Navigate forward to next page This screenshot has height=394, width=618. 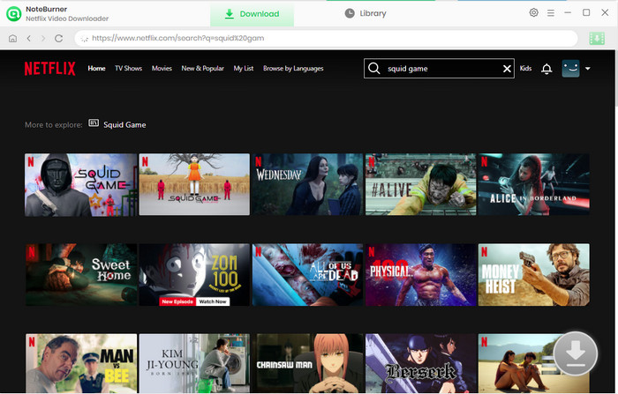click(43, 38)
